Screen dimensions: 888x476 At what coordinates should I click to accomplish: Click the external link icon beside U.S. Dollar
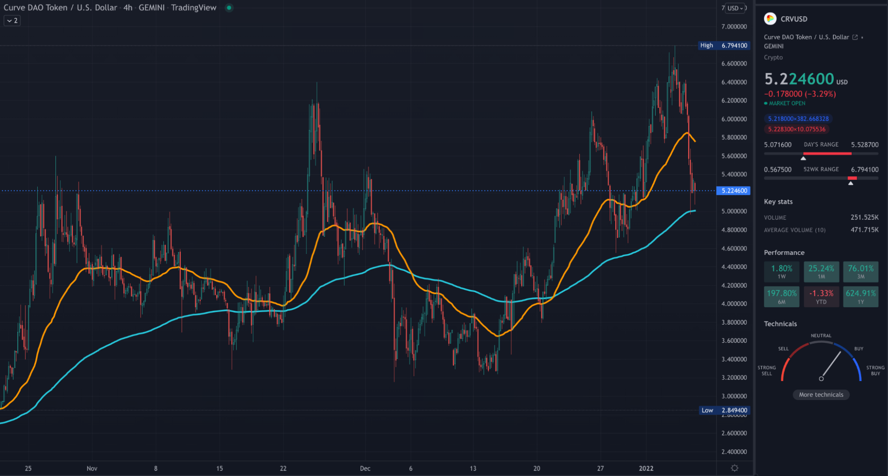(855, 37)
